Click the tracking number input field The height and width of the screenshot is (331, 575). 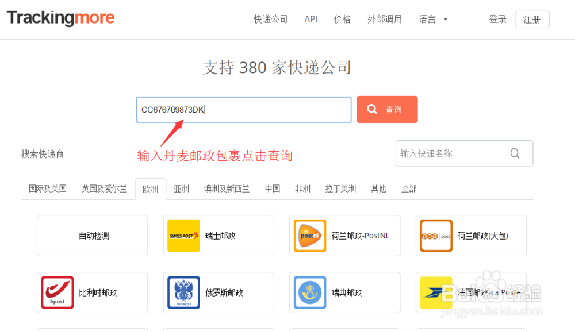(x=243, y=109)
